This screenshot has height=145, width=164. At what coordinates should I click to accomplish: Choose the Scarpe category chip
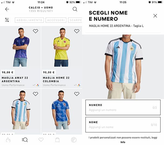click(75, 20)
